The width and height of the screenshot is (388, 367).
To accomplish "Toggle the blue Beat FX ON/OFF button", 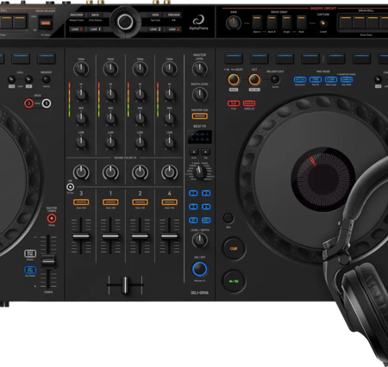I will point(199,269).
